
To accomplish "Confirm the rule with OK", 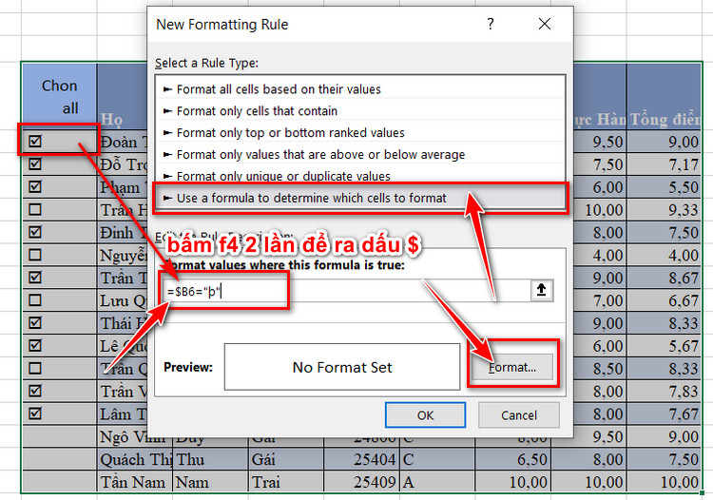I will click(425, 415).
